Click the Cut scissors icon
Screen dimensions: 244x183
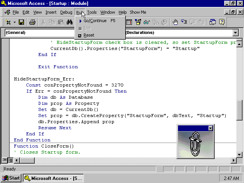click(43, 22)
